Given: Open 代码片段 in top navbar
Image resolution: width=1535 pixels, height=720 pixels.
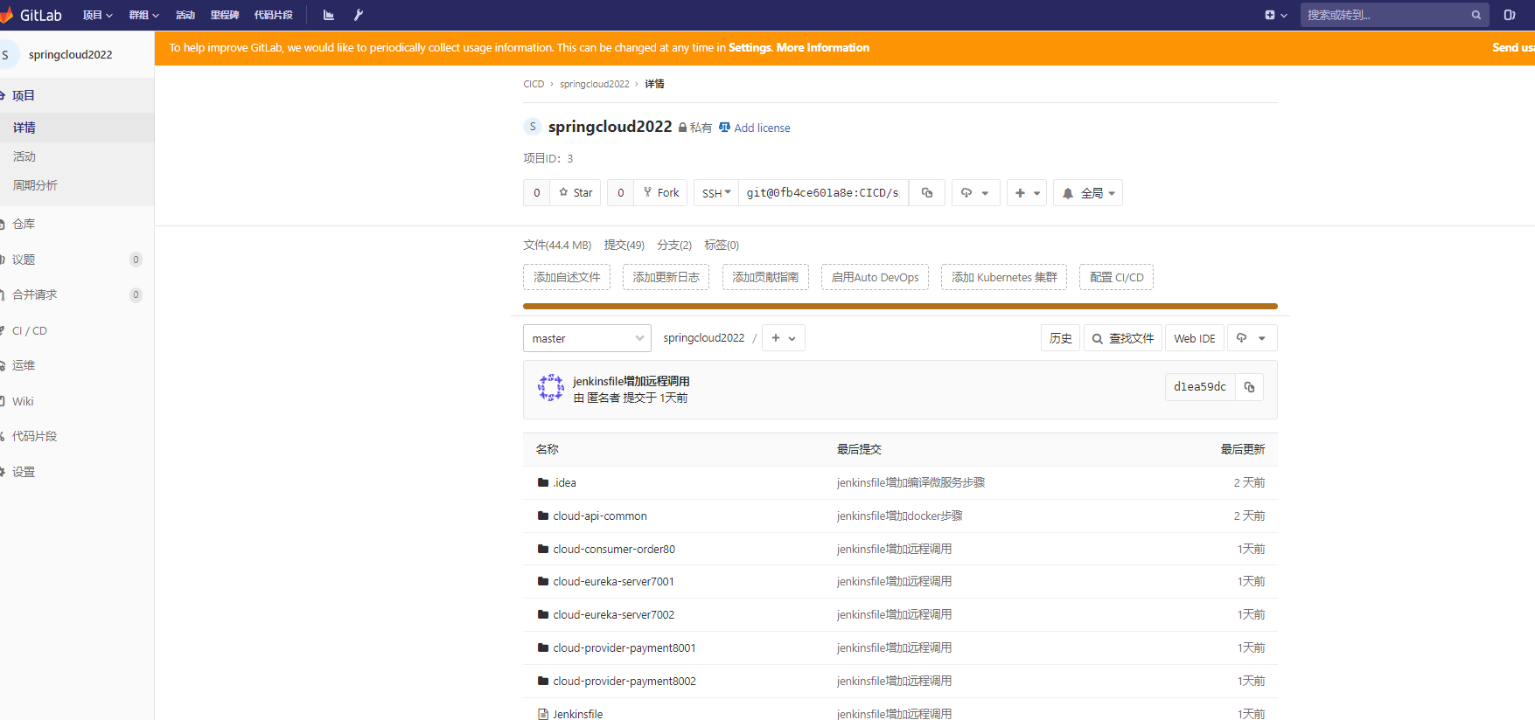Looking at the screenshot, I should tap(273, 15).
